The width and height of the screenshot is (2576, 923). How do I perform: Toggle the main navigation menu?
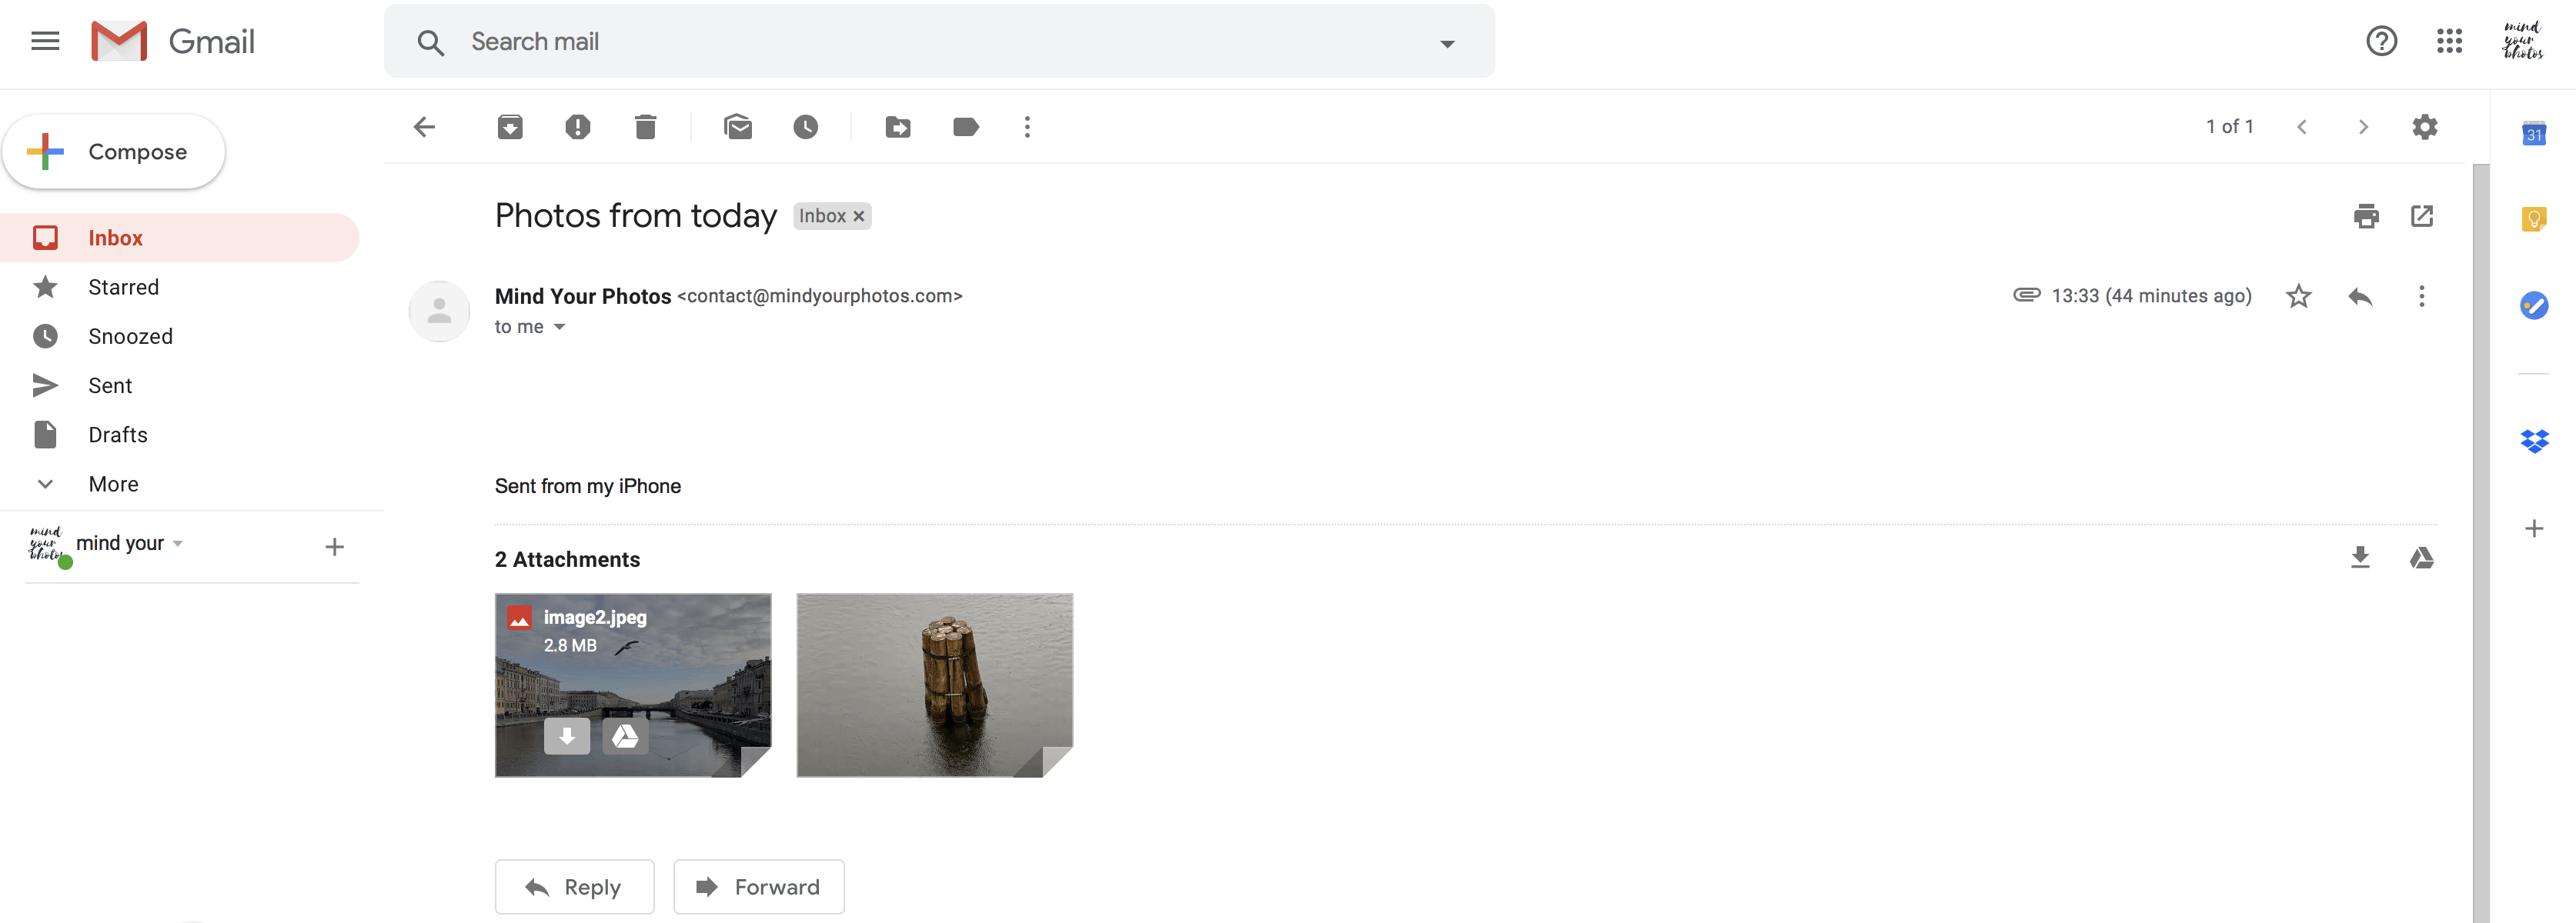[x=45, y=41]
